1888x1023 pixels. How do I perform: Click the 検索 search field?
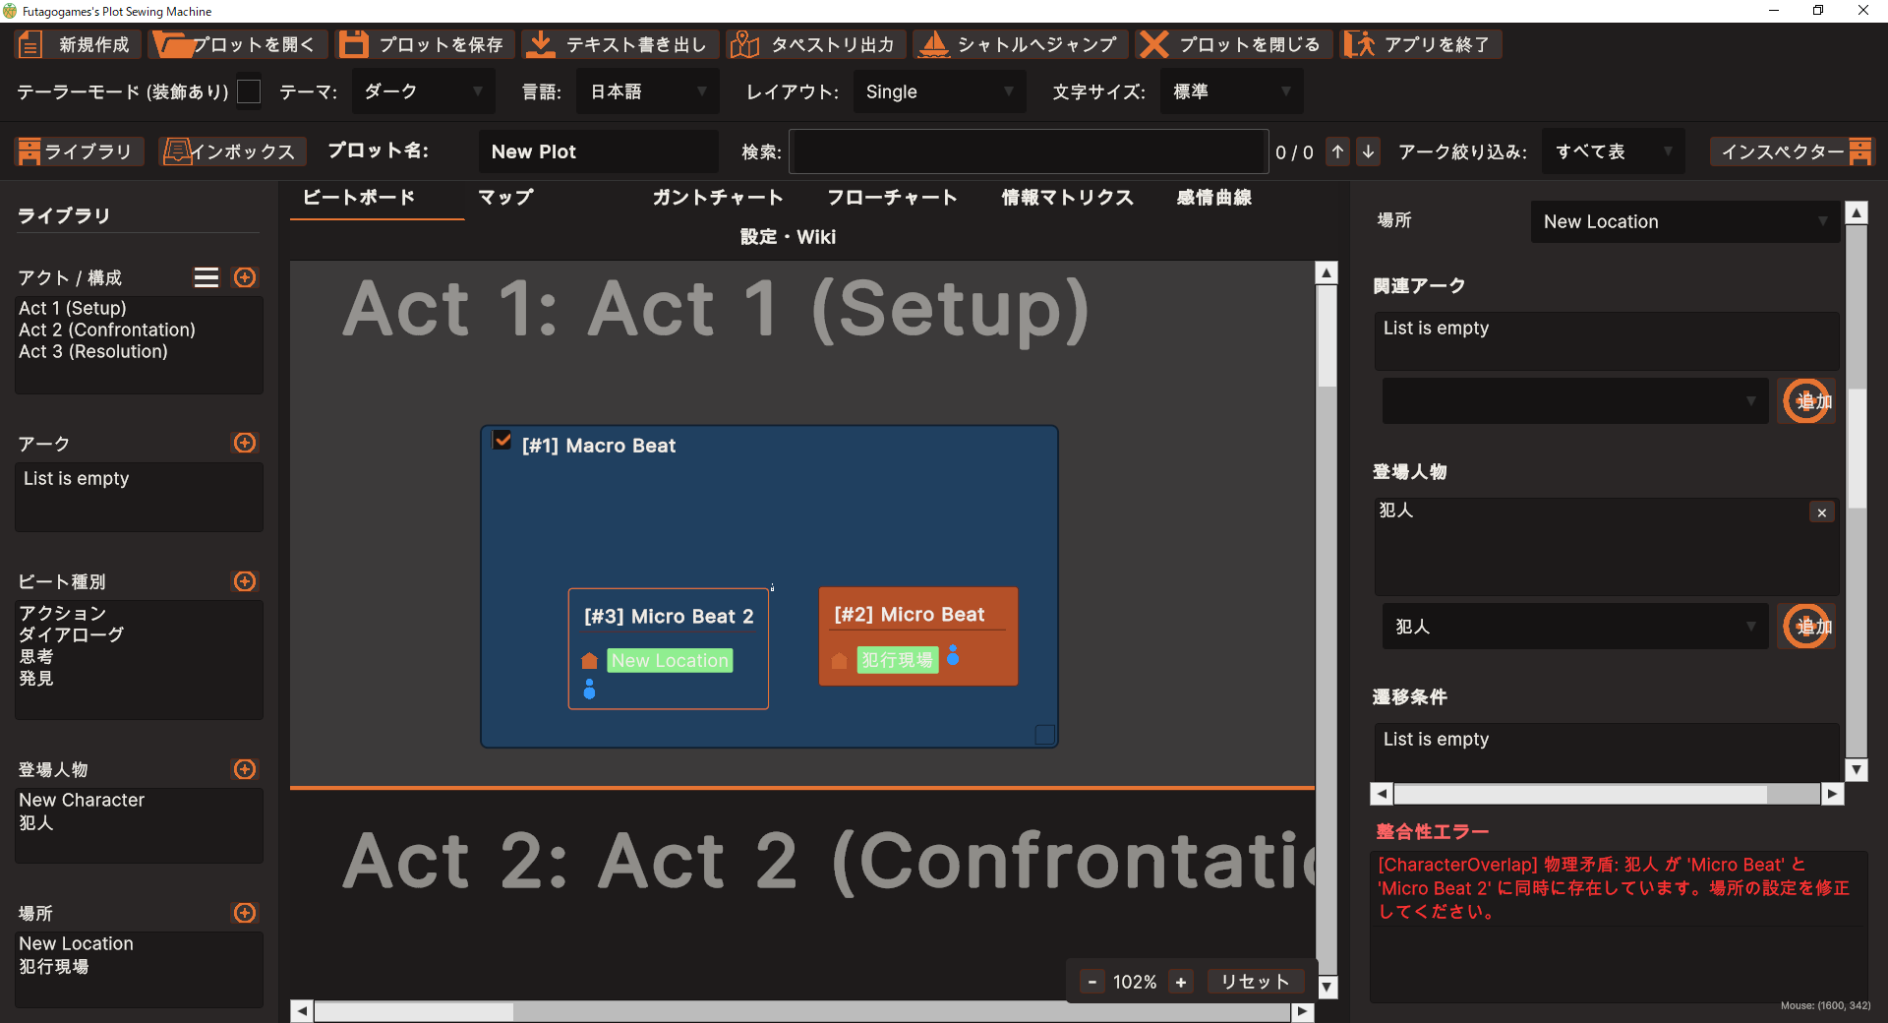point(1029,151)
